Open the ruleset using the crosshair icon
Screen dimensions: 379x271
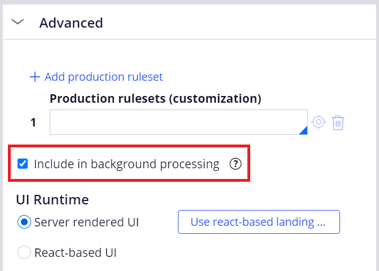click(x=319, y=122)
